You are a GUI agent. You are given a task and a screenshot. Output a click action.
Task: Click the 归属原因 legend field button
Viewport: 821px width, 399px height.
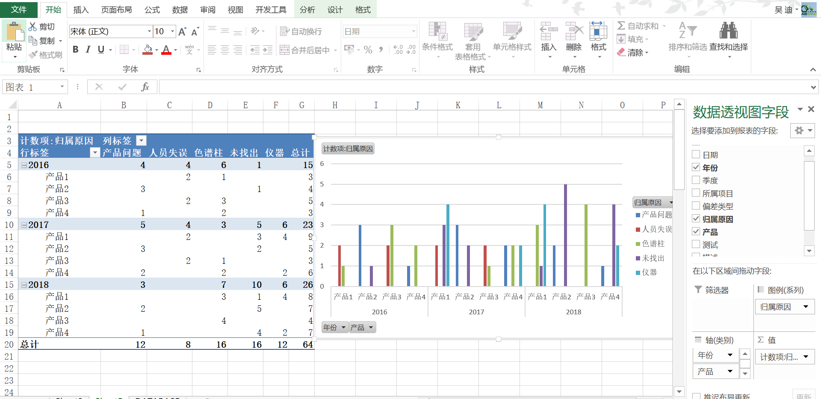click(653, 202)
